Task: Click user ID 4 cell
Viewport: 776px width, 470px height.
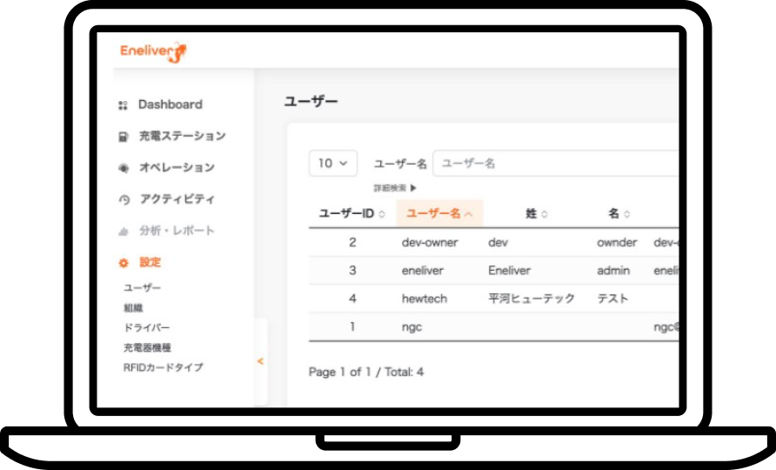Action: [x=352, y=299]
